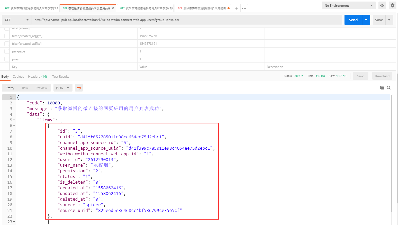
Task: Open the GET HTTP method dropdown
Action: [17, 20]
